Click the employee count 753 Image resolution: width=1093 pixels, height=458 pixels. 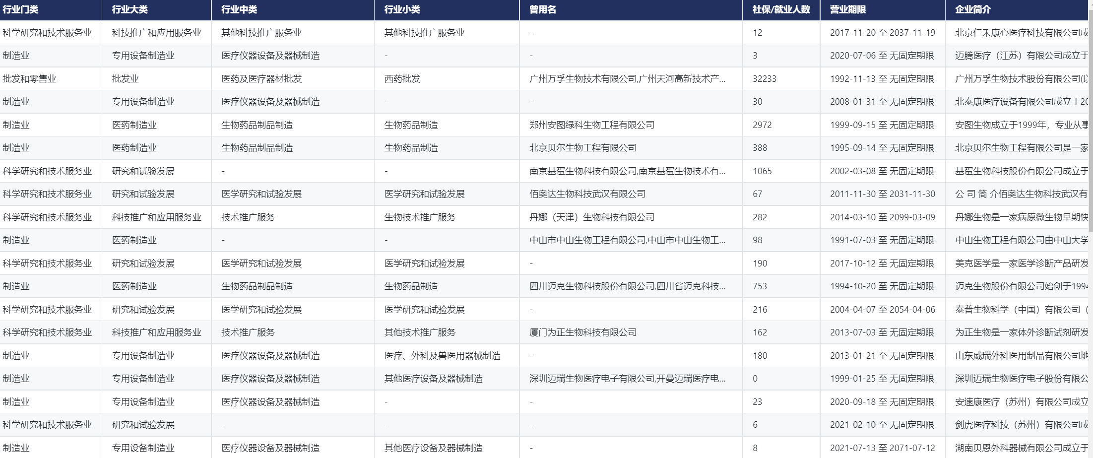pos(760,286)
